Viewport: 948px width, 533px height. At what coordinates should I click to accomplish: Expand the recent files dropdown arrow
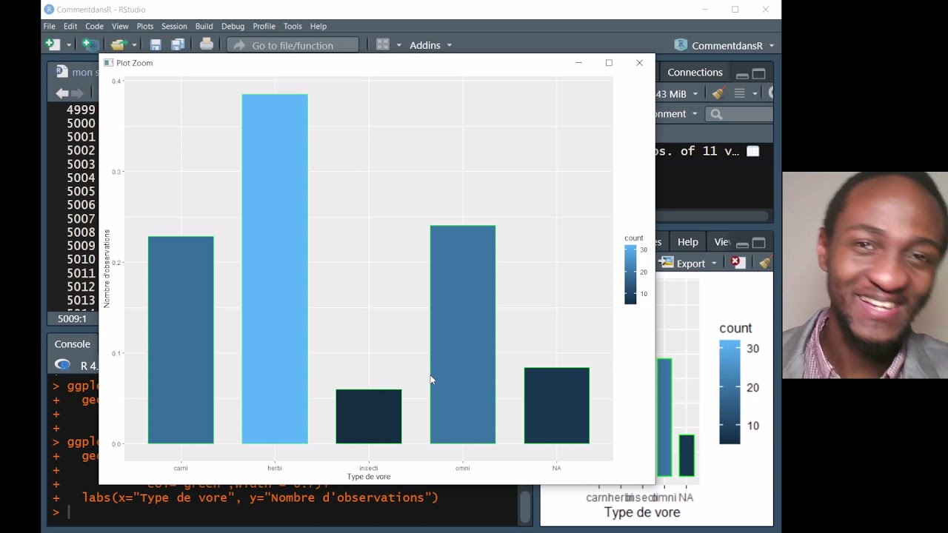(x=133, y=45)
